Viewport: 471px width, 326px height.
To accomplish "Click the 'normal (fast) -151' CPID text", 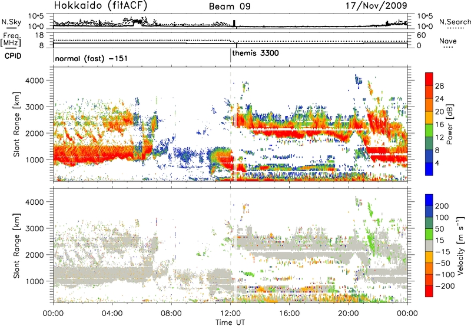I will tap(91, 58).
